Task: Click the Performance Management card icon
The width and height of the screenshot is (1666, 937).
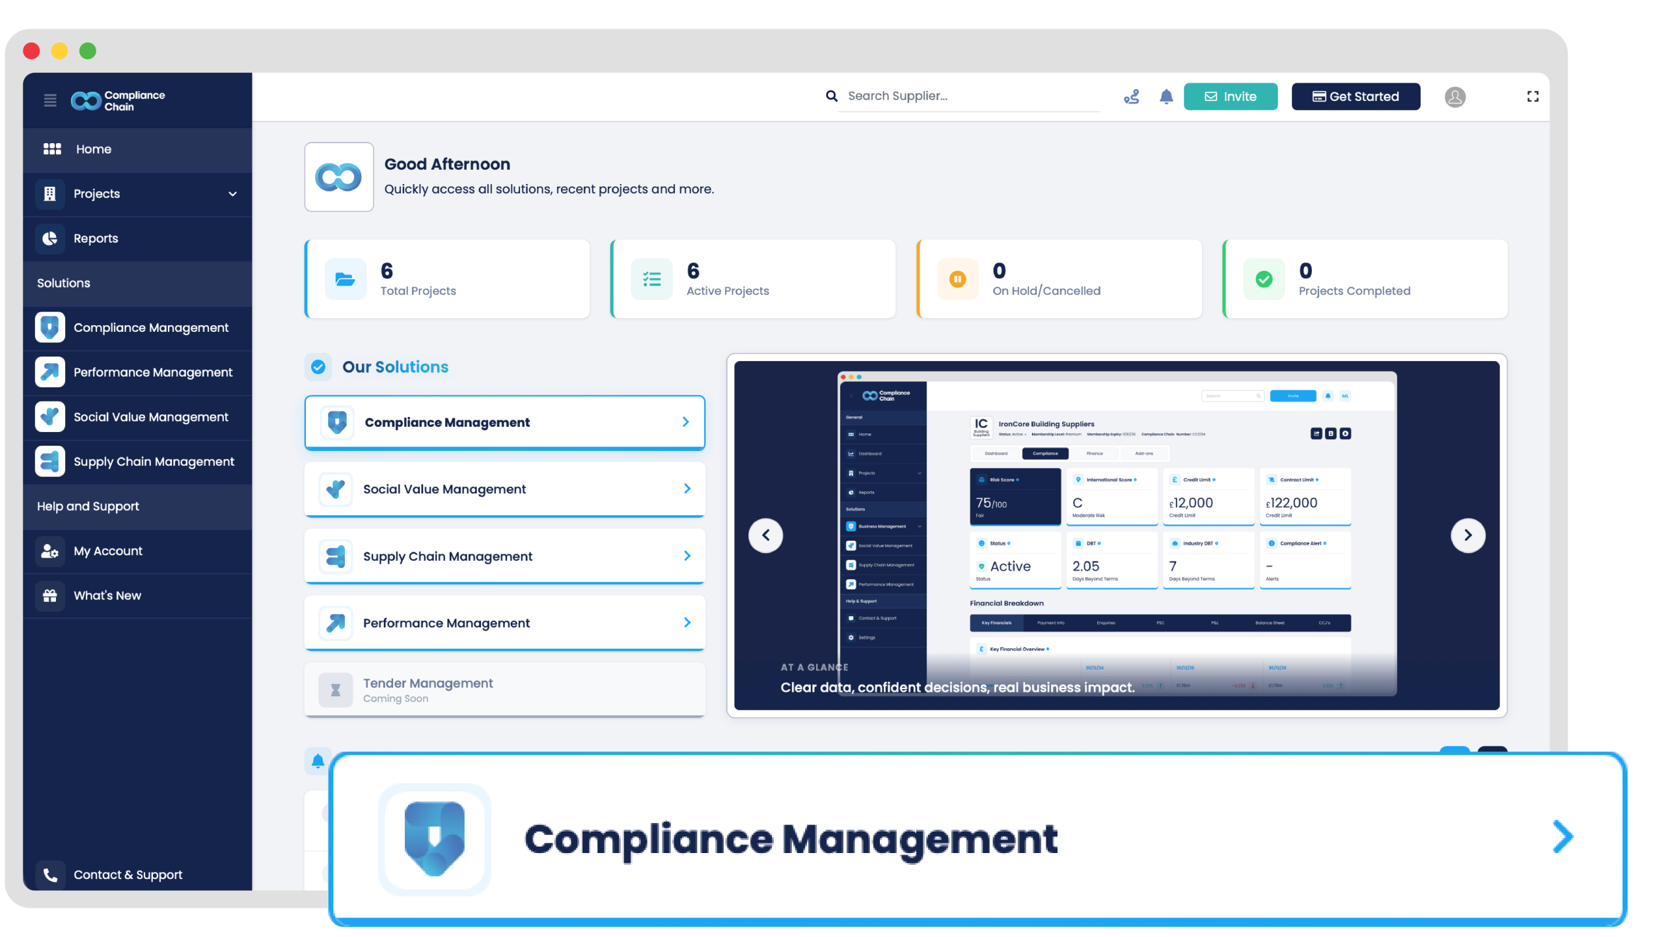Action: pos(336,623)
